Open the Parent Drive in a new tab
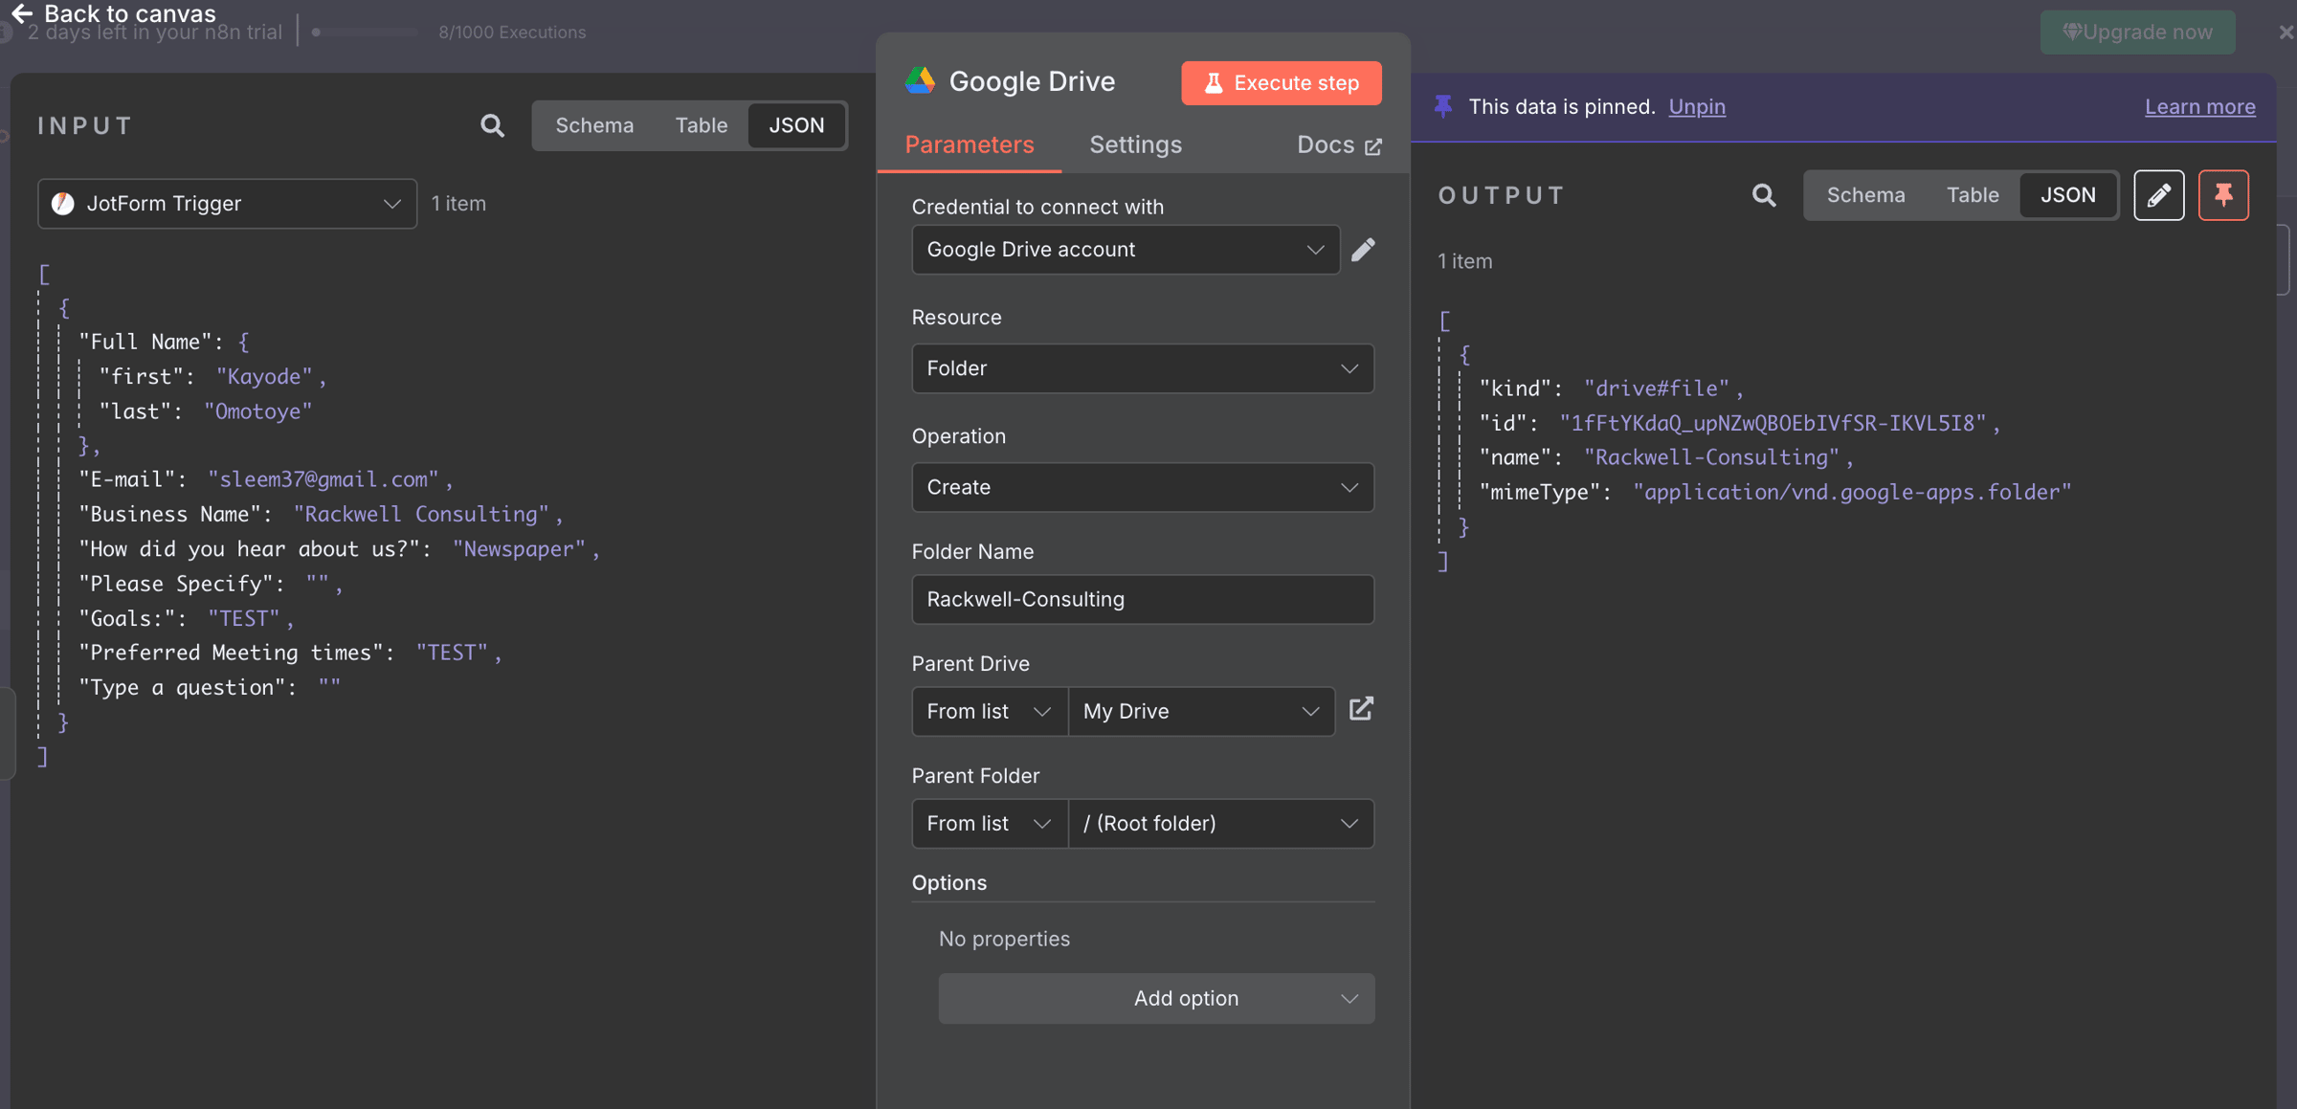This screenshot has height=1109, width=2297. pyautogui.click(x=1361, y=710)
